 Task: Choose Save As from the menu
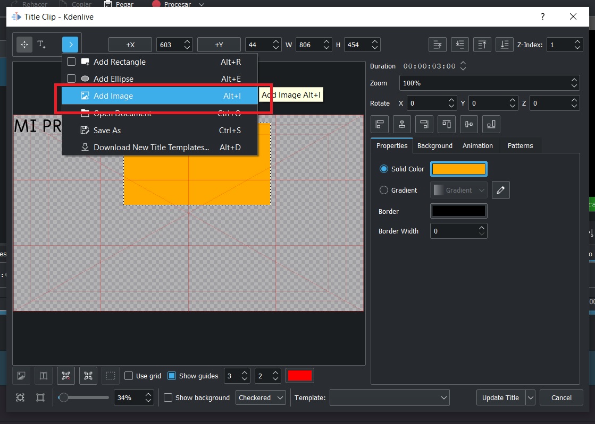160,130
